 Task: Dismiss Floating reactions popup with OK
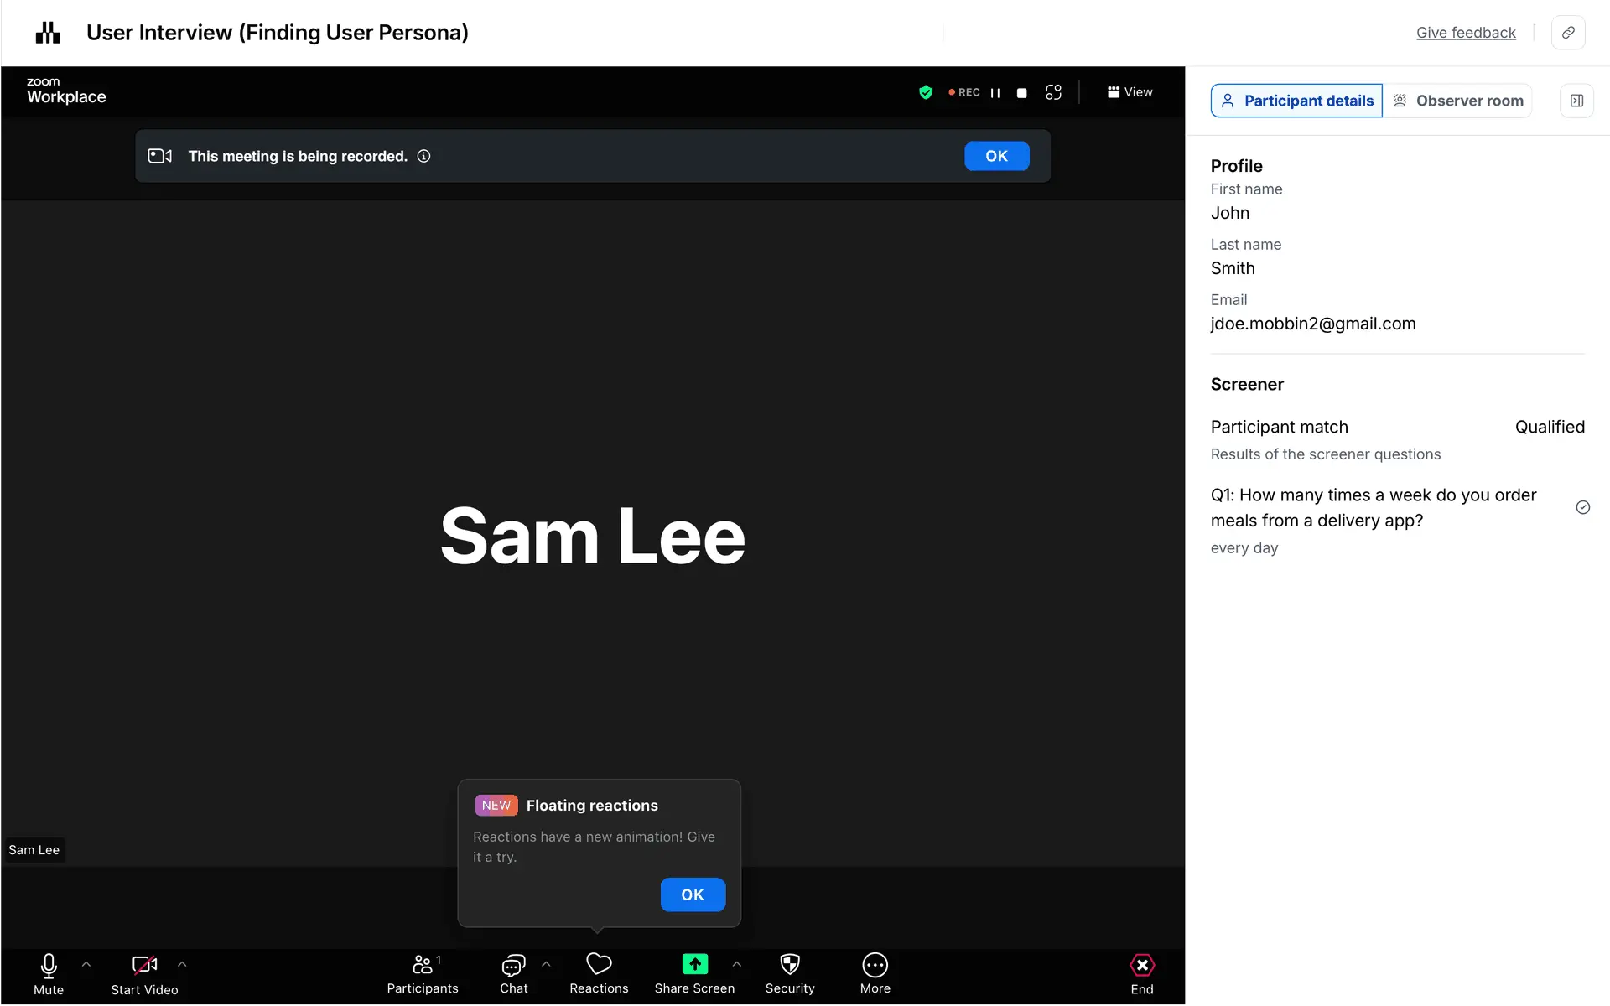693,895
